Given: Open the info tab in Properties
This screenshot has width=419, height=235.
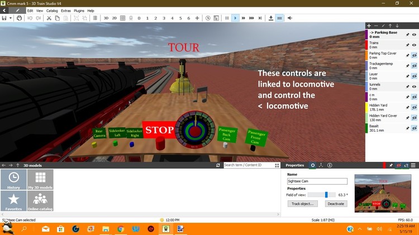Looking at the screenshot, I should click(330, 165).
